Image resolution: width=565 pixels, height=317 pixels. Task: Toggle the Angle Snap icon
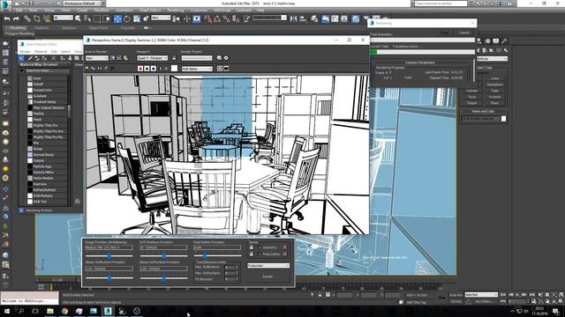(216, 18)
